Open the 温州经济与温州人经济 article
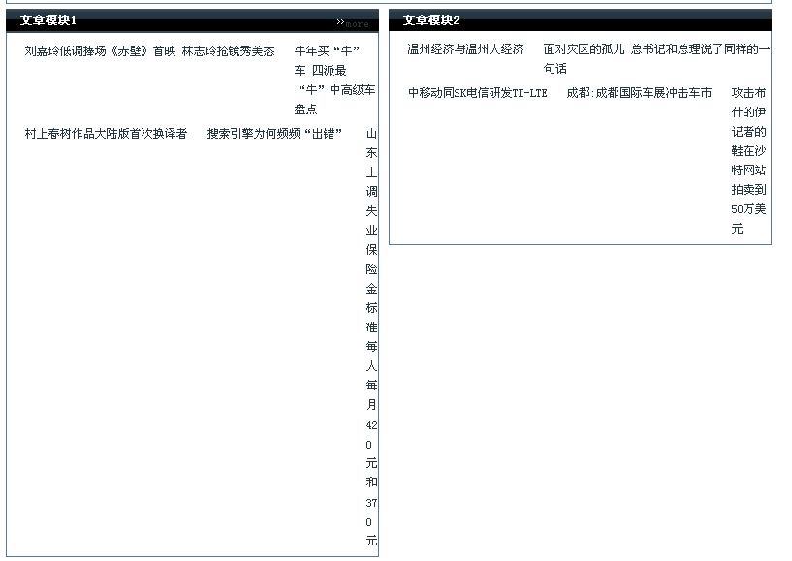The width and height of the screenshot is (792, 561). (x=465, y=49)
